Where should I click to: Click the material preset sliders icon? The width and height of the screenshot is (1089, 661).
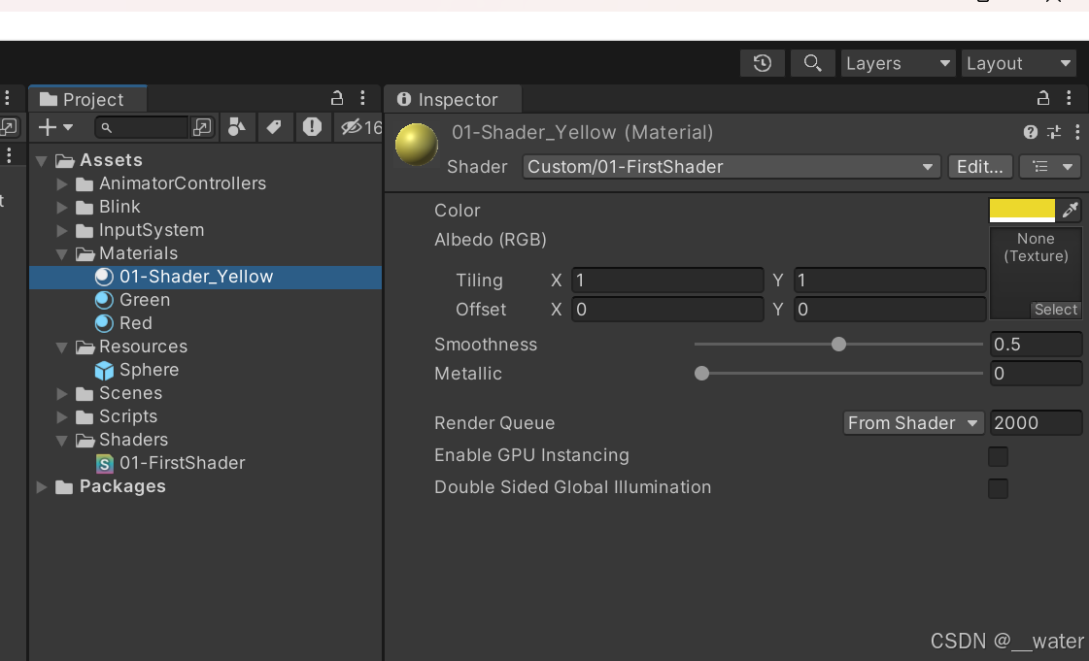click(x=1054, y=132)
